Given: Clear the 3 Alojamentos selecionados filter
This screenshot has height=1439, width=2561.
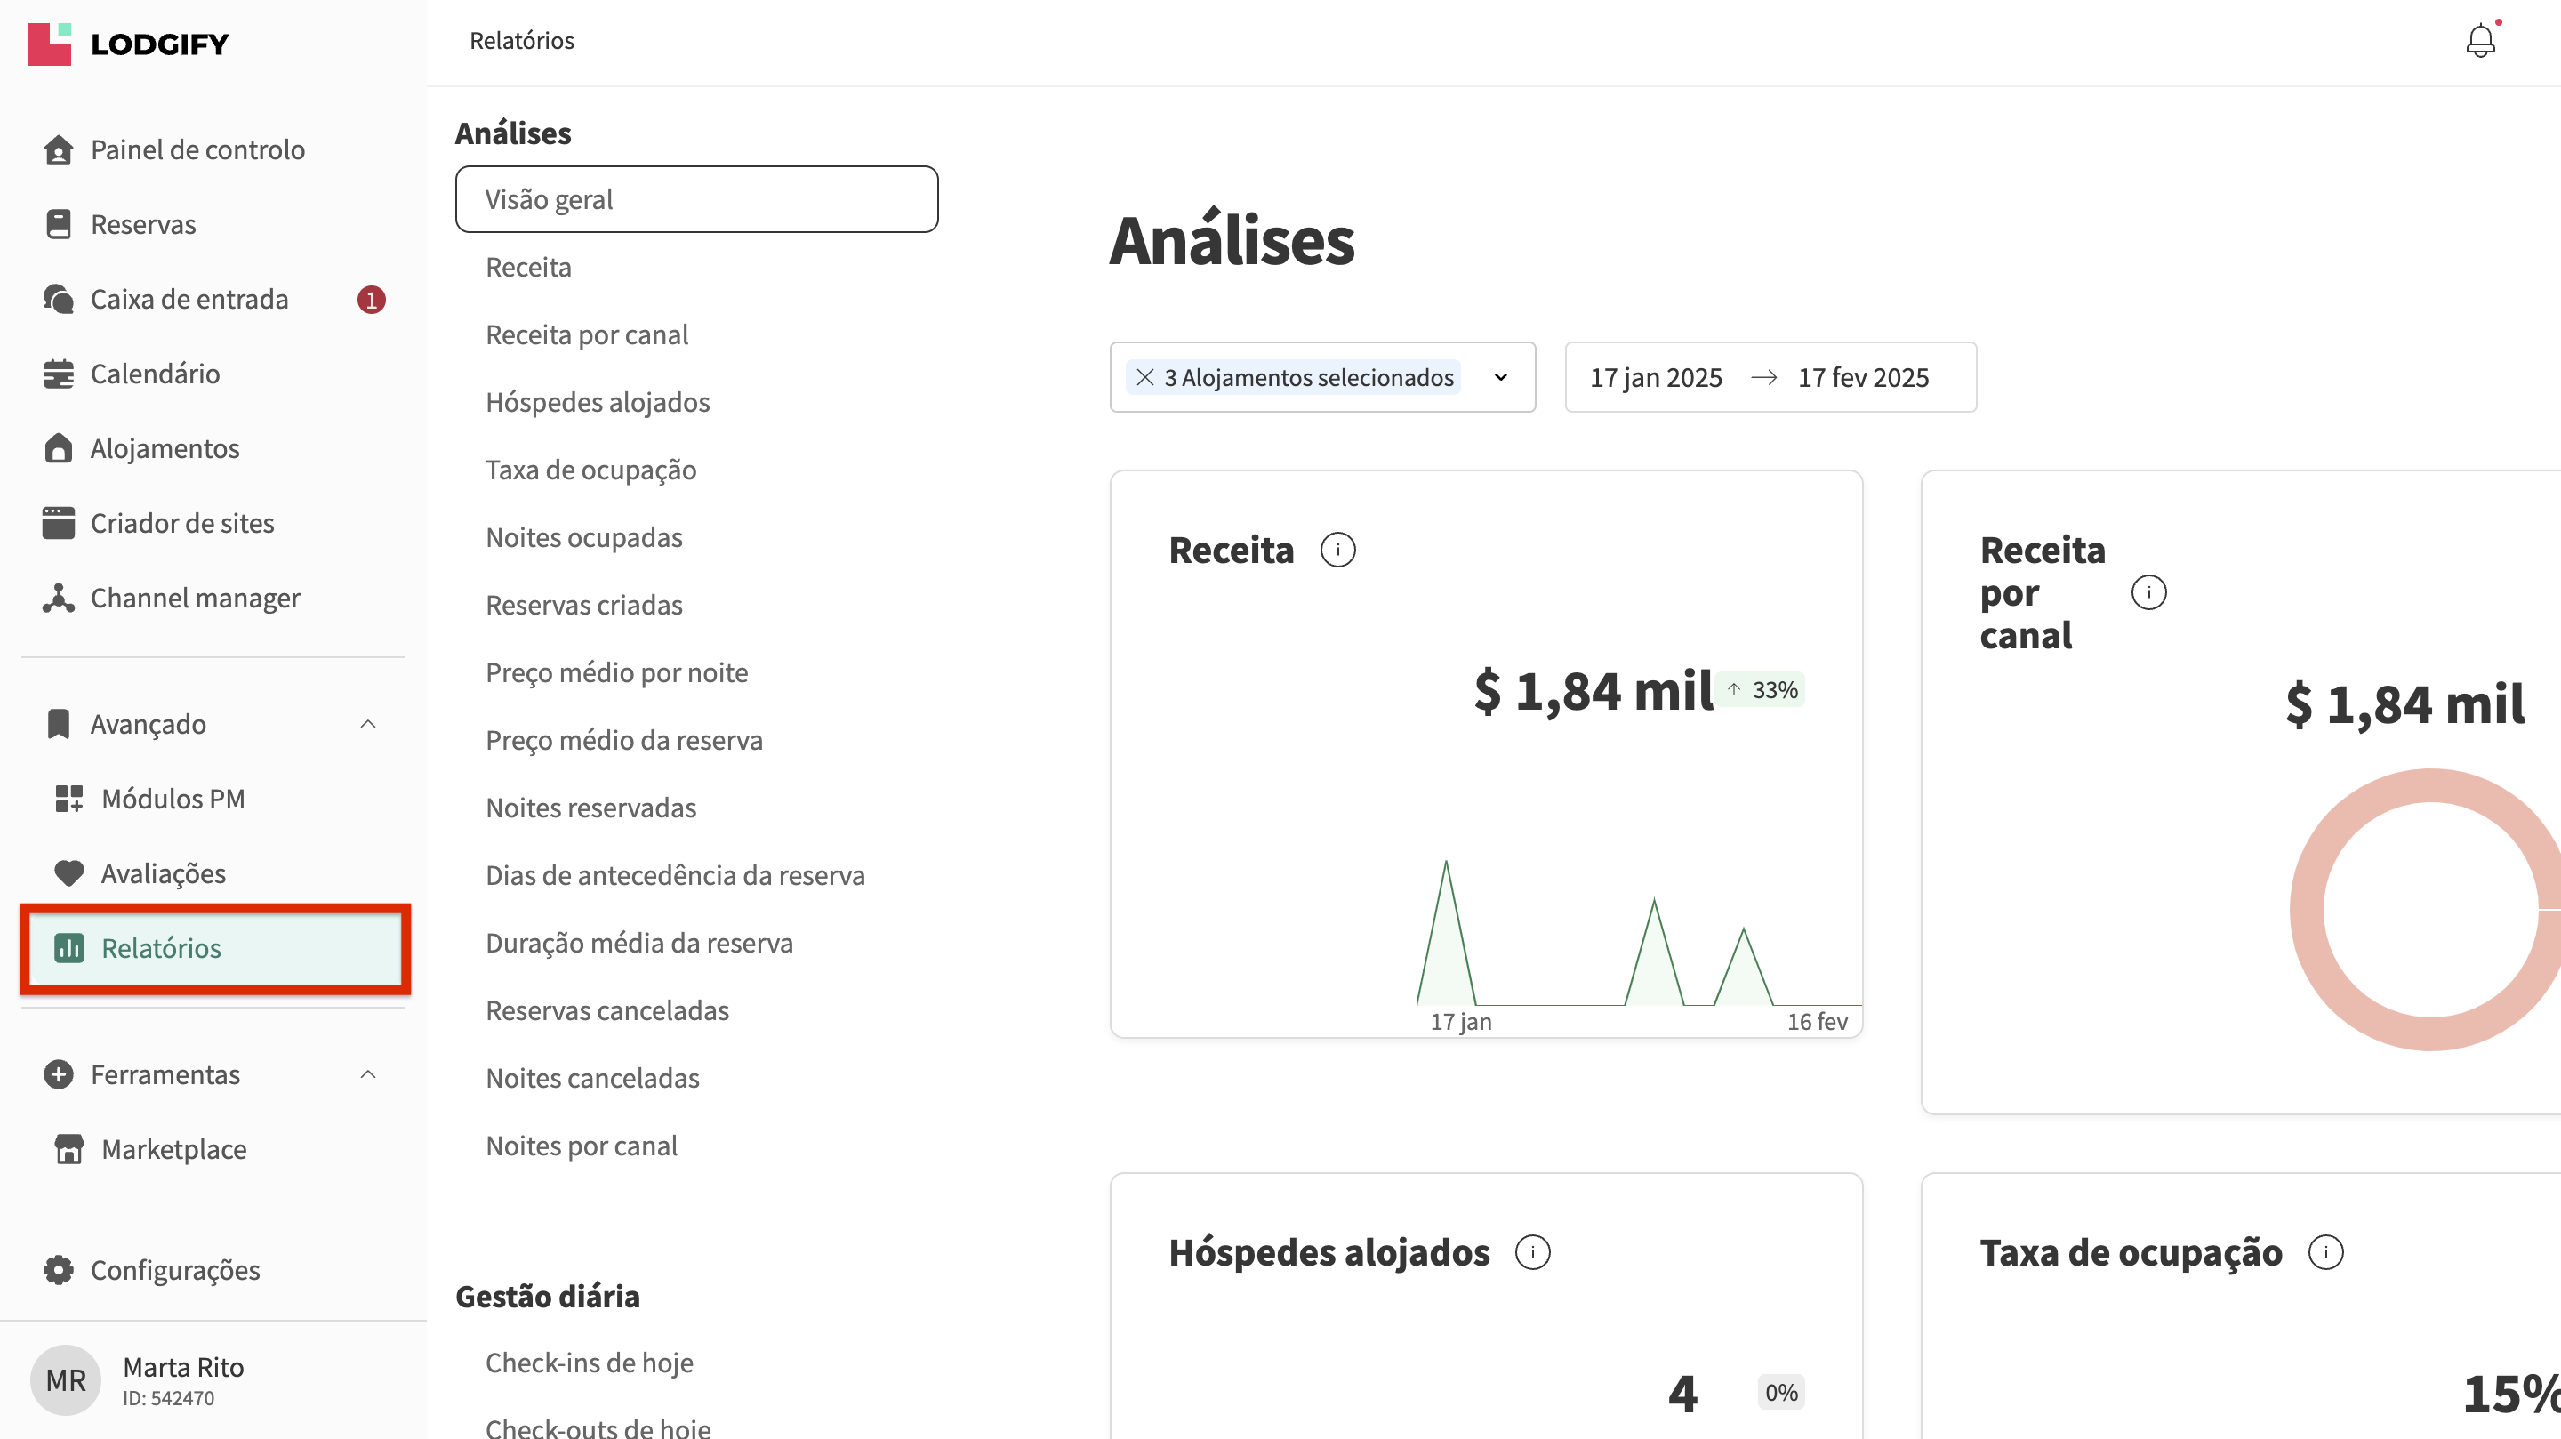Looking at the screenshot, I should tap(1144, 378).
